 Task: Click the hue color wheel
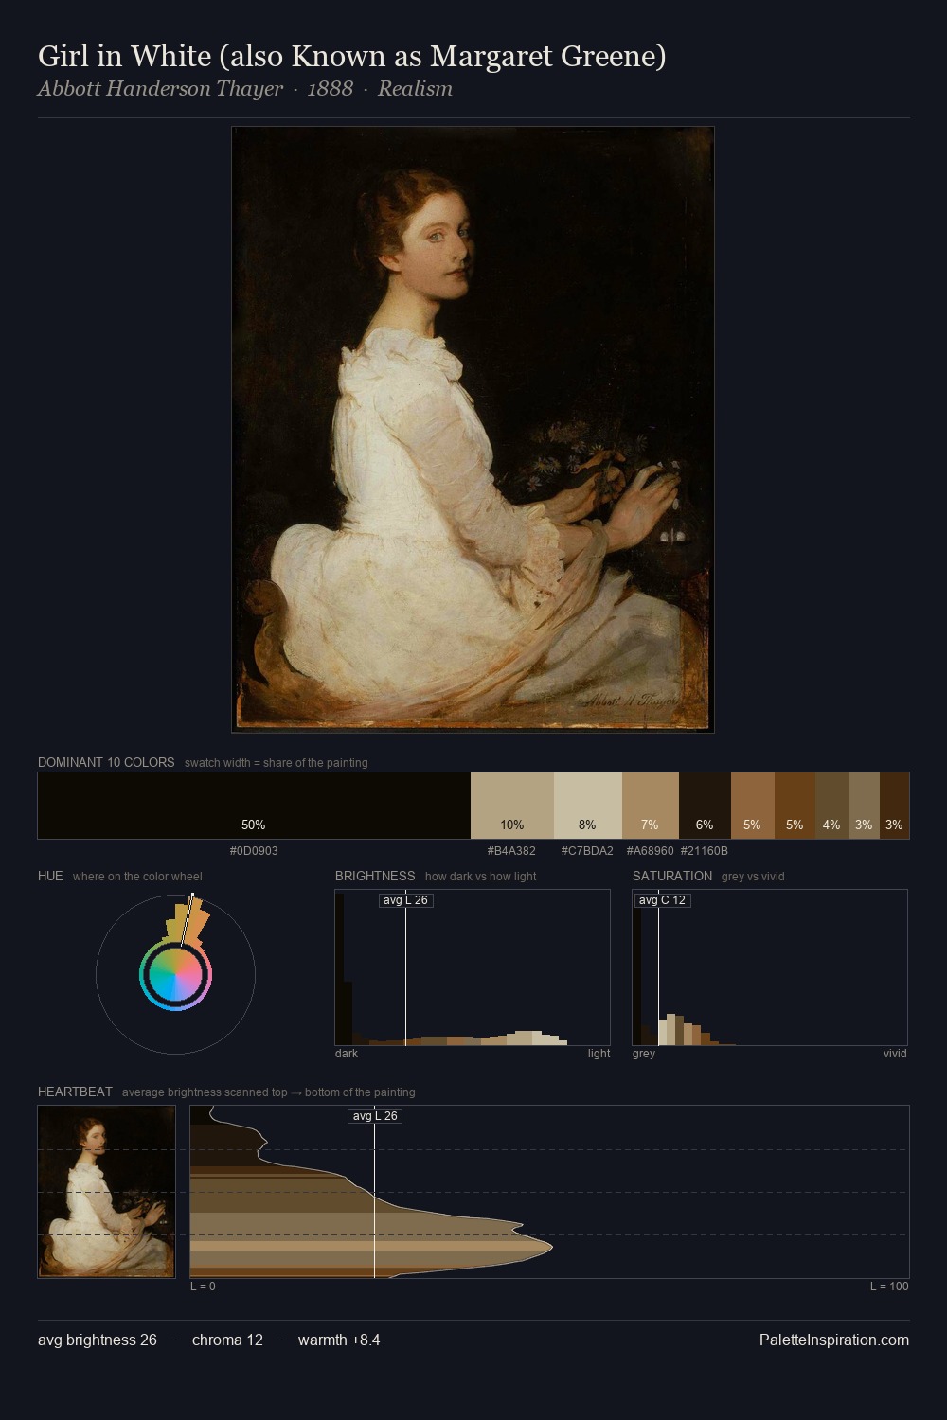[175, 974]
